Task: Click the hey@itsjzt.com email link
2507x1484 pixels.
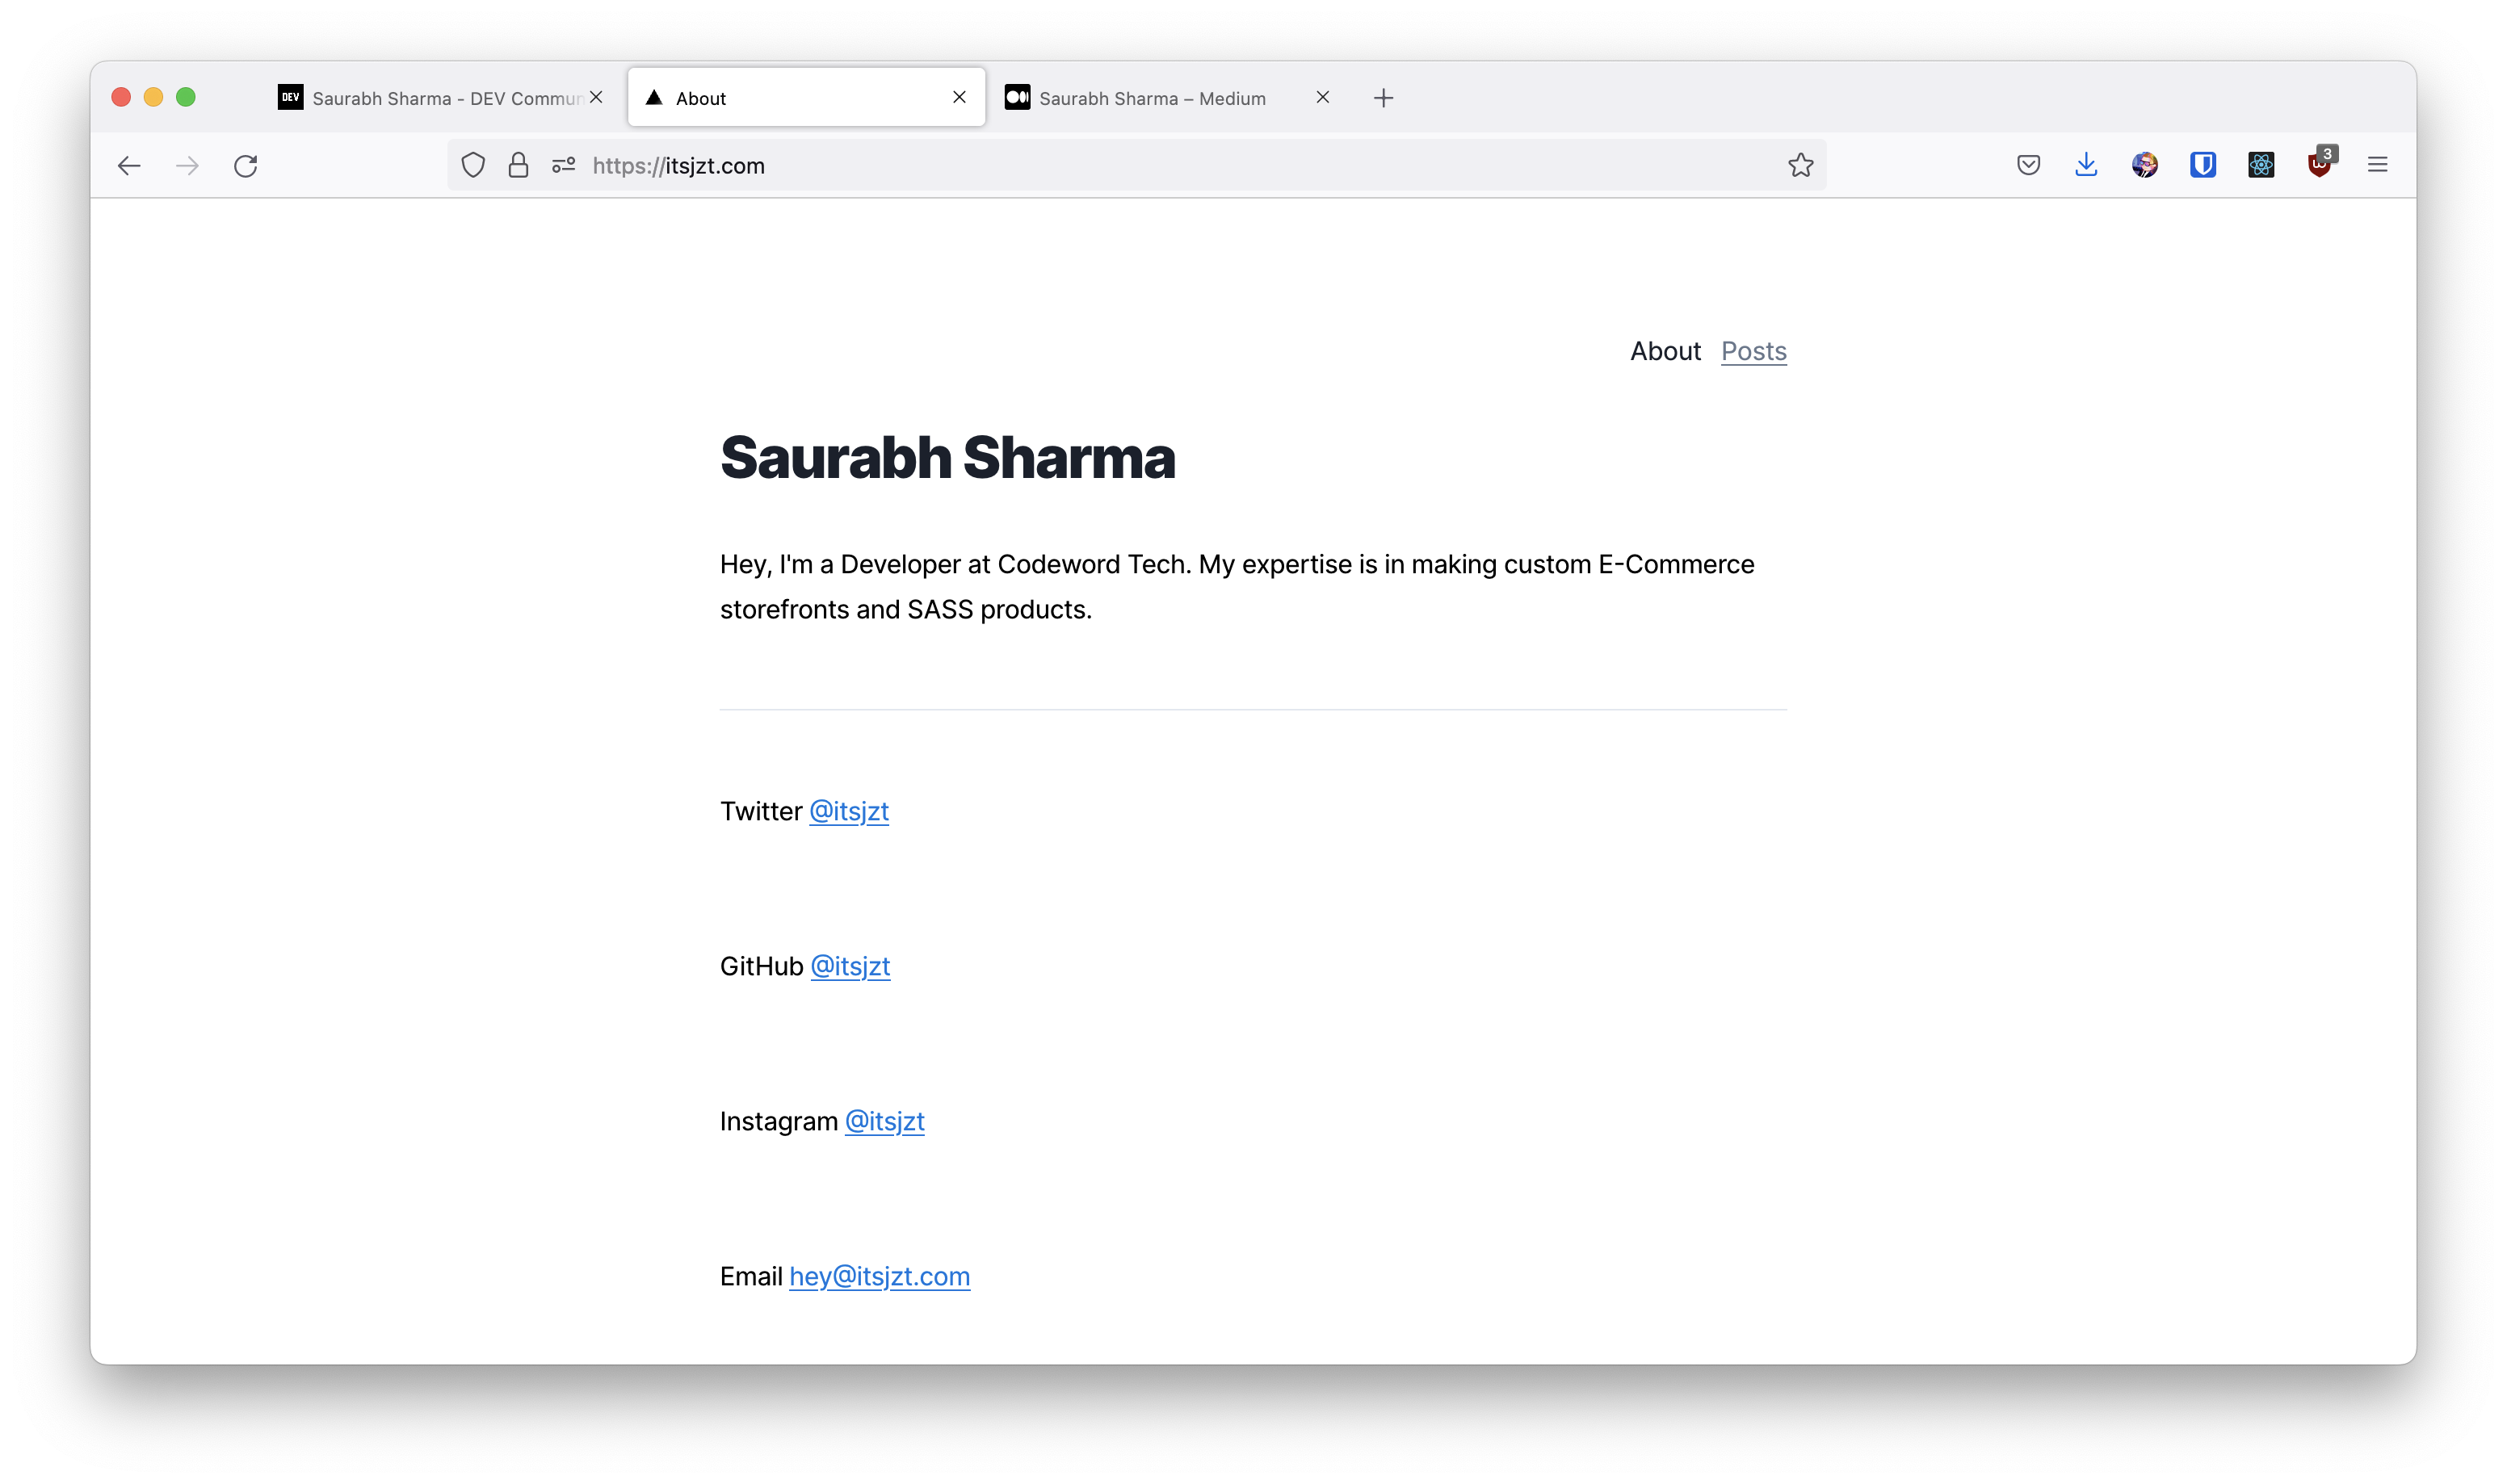Action: [x=880, y=1276]
